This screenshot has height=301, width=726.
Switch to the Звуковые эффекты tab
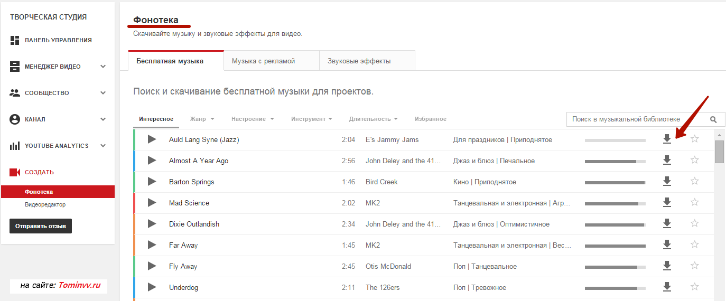pos(359,61)
